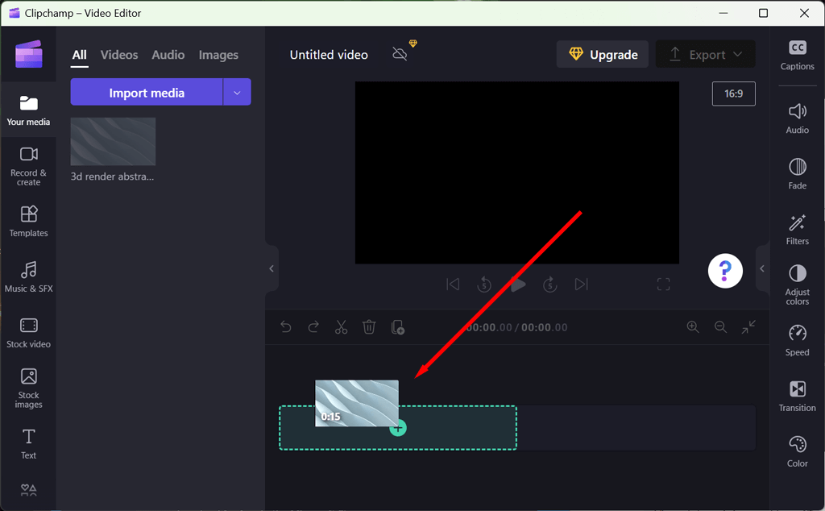
Task: Click the Import media button
Action: point(147,93)
